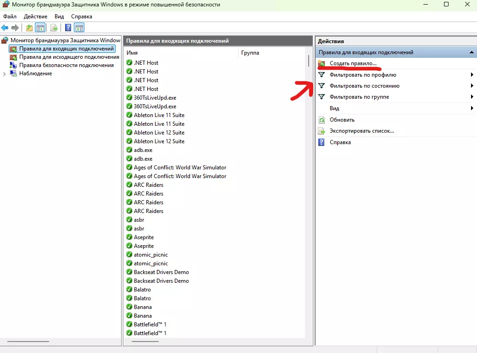Click Создать правило action link
This screenshot has width=477, height=353.
point(353,63)
